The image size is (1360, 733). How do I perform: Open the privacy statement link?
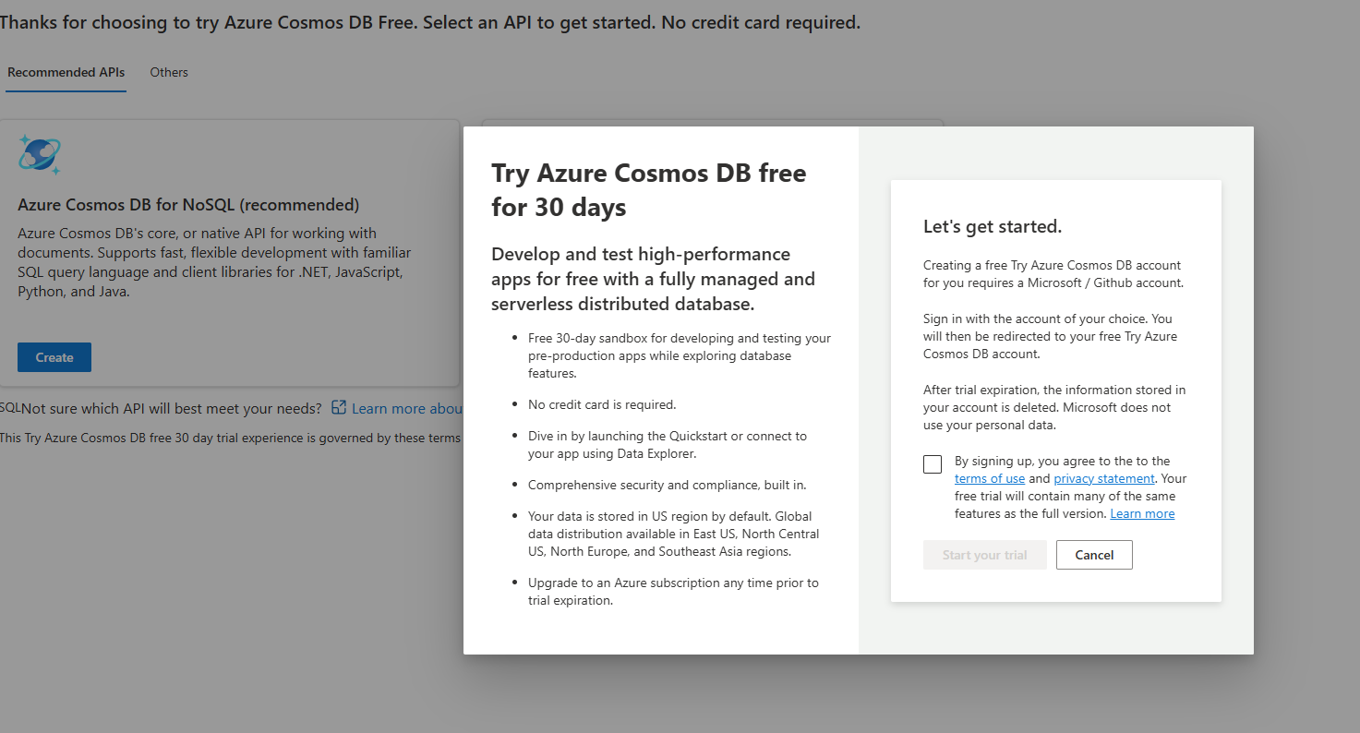click(x=1103, y=478)
